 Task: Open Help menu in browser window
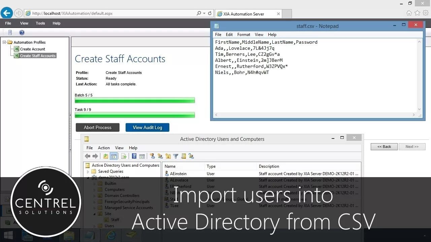click(57, 23)
